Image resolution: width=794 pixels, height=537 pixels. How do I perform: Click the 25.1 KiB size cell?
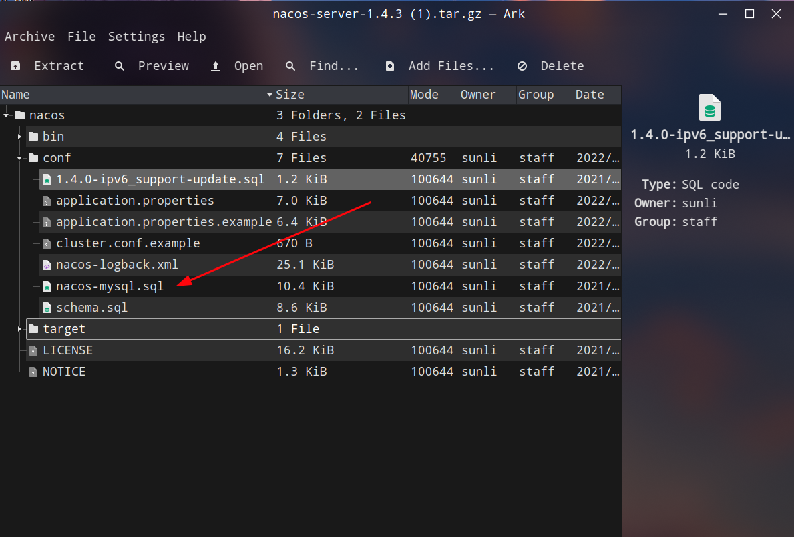305,264
